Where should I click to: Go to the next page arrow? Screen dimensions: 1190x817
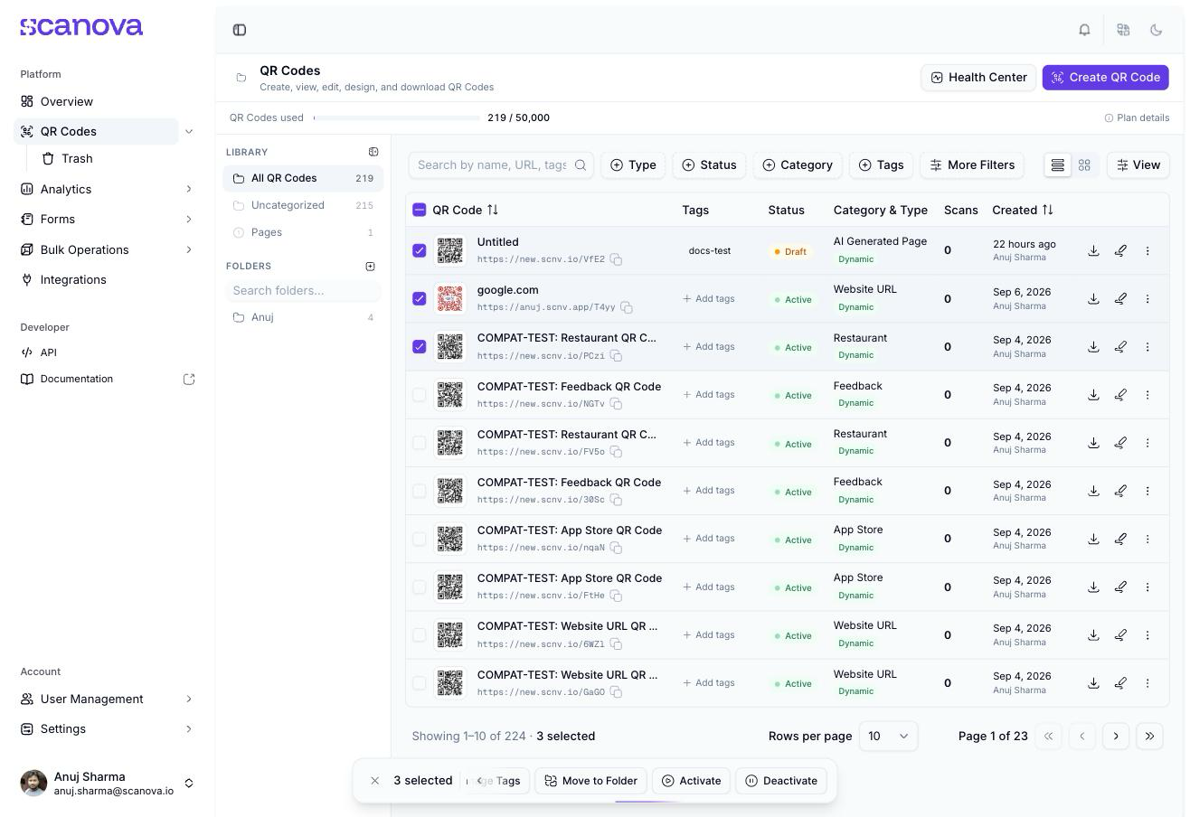[1116, 736]
